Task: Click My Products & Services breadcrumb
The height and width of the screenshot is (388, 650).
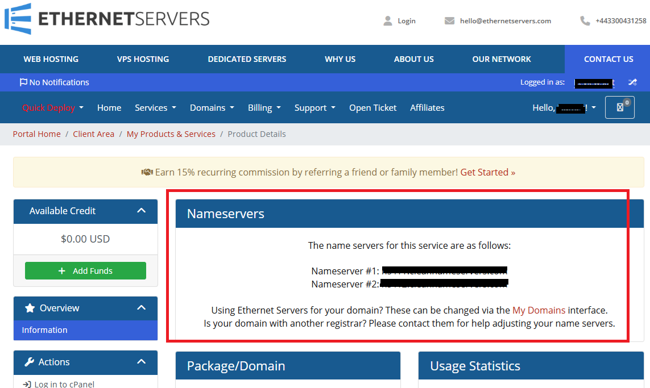Action: 171,133
